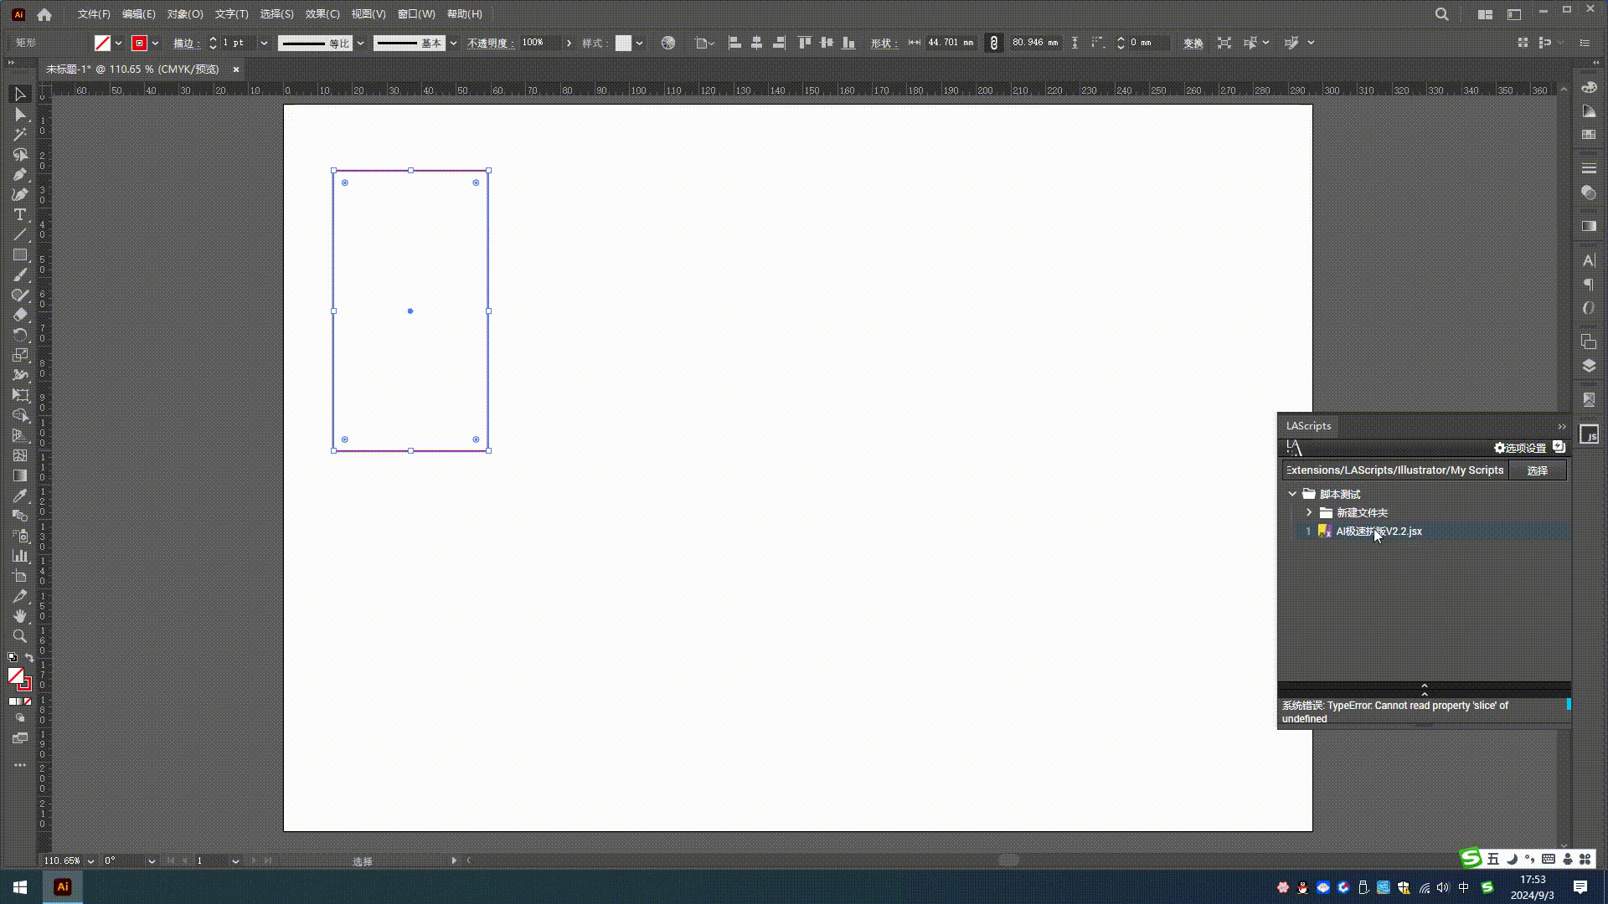Open the 文件(F) menu
The image size is (1608, 904).
pyautogui.click(x=94, y=14)
